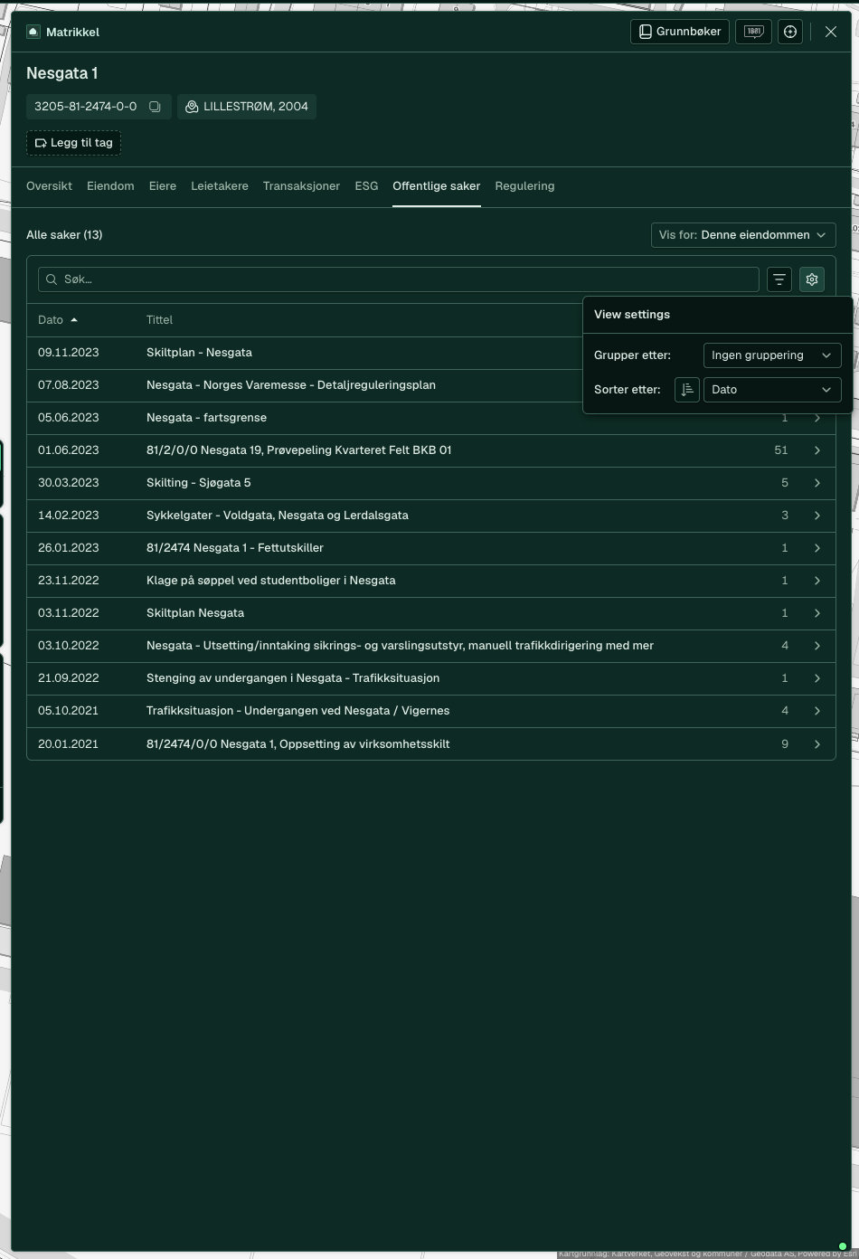Open case 'Trafikksituasjon - Undergangen ved Nesgata / Vigernes'
Screen dimensions: 859x1259
(x=297, y=711)
